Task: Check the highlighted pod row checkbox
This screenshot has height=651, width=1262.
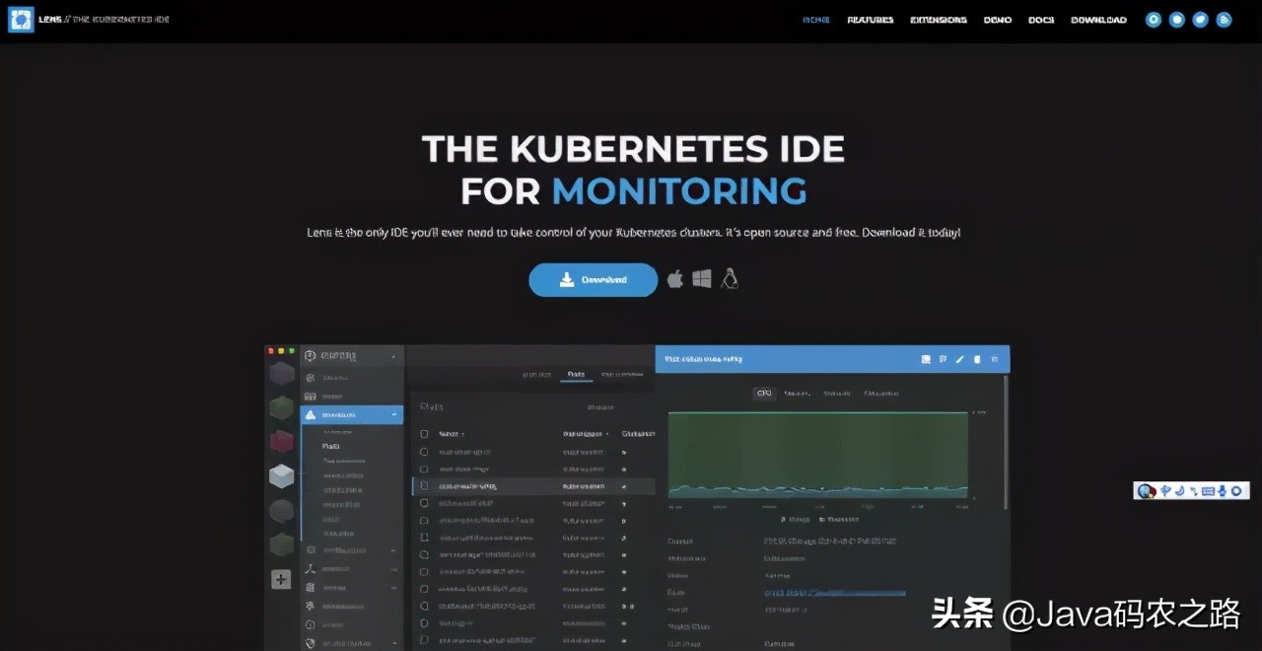Action: 424,486
